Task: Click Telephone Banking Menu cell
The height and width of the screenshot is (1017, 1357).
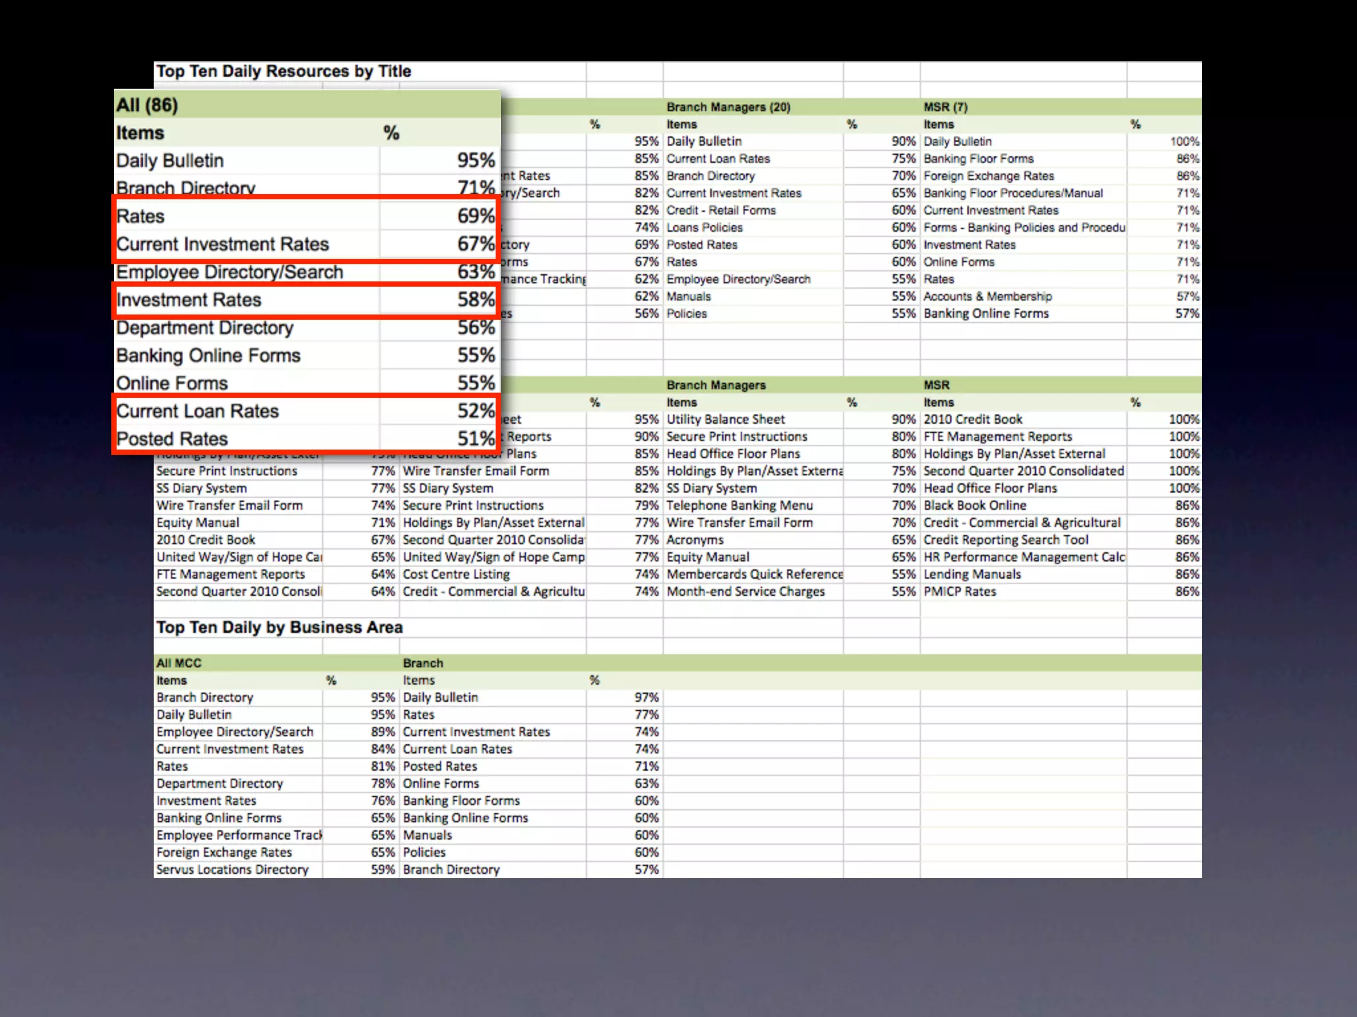Action: click(739, 506)
